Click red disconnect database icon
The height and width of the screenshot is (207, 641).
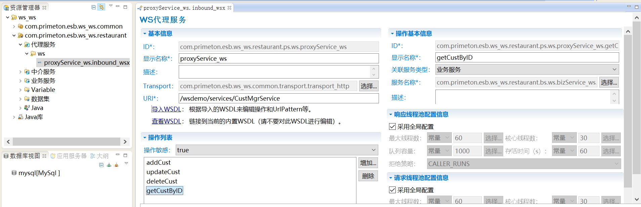(117, 165)
